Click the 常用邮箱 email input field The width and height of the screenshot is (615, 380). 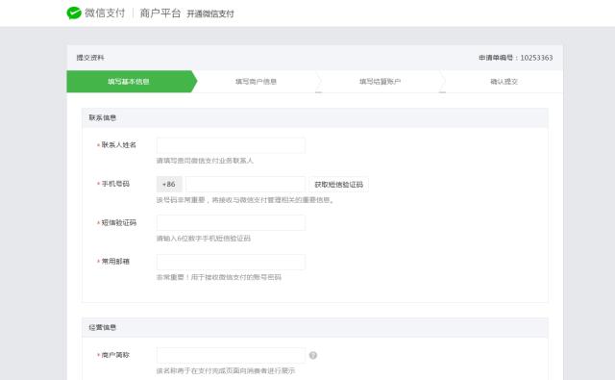point(231,262)
